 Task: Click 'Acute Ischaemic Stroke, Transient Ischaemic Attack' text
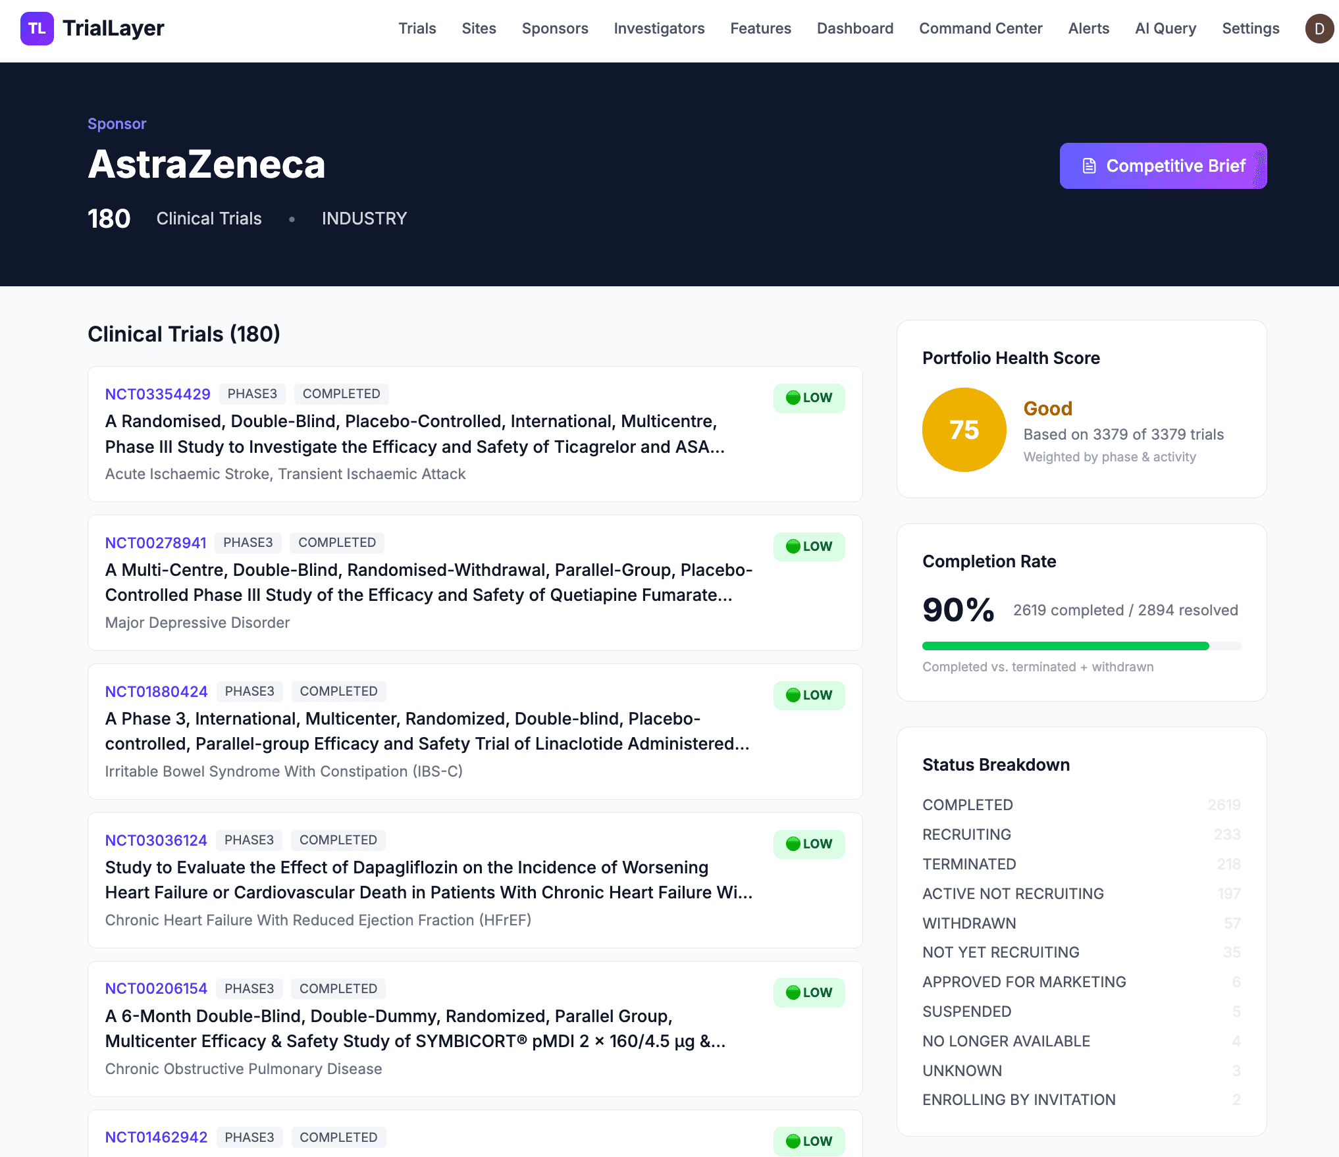pos(285,474)
